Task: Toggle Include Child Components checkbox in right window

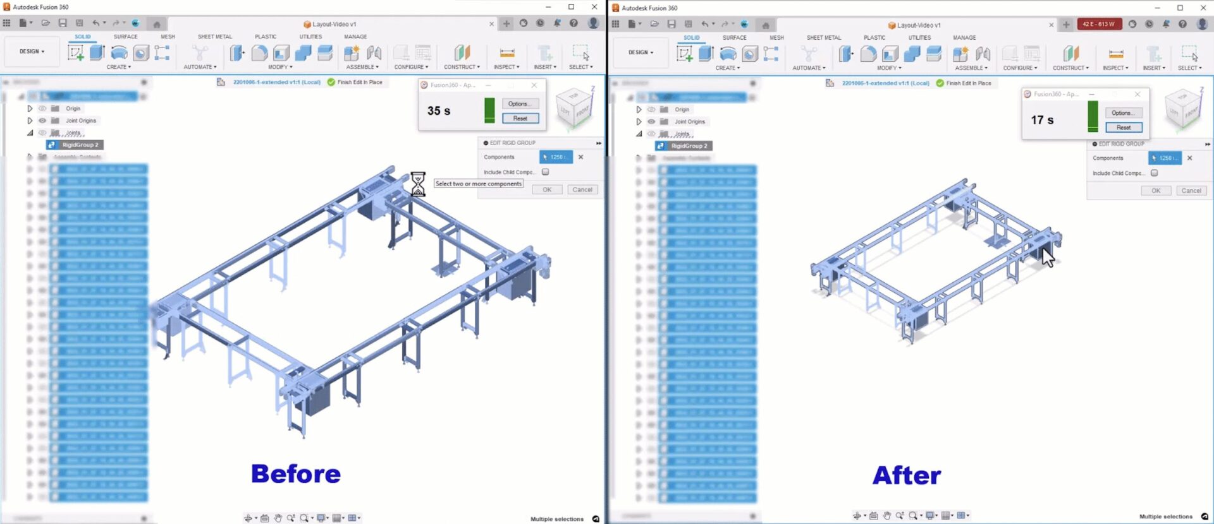Action: (1154, 173)
